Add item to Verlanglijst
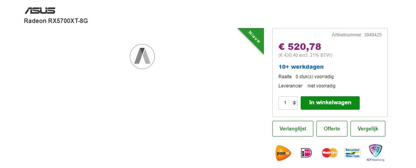416x168 pixels. pyautogui.click(x=293, y=129)
